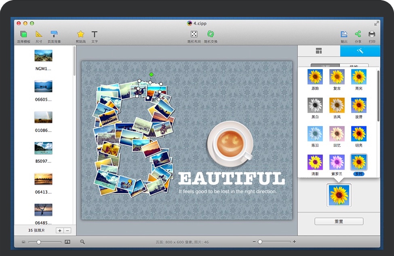394x256 pixels.
Task: Select the NGM1... photo thumbnail
Action: click(43, 56)
